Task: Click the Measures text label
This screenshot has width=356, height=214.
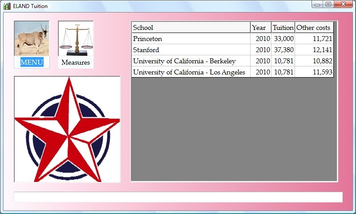Action: 76,62
